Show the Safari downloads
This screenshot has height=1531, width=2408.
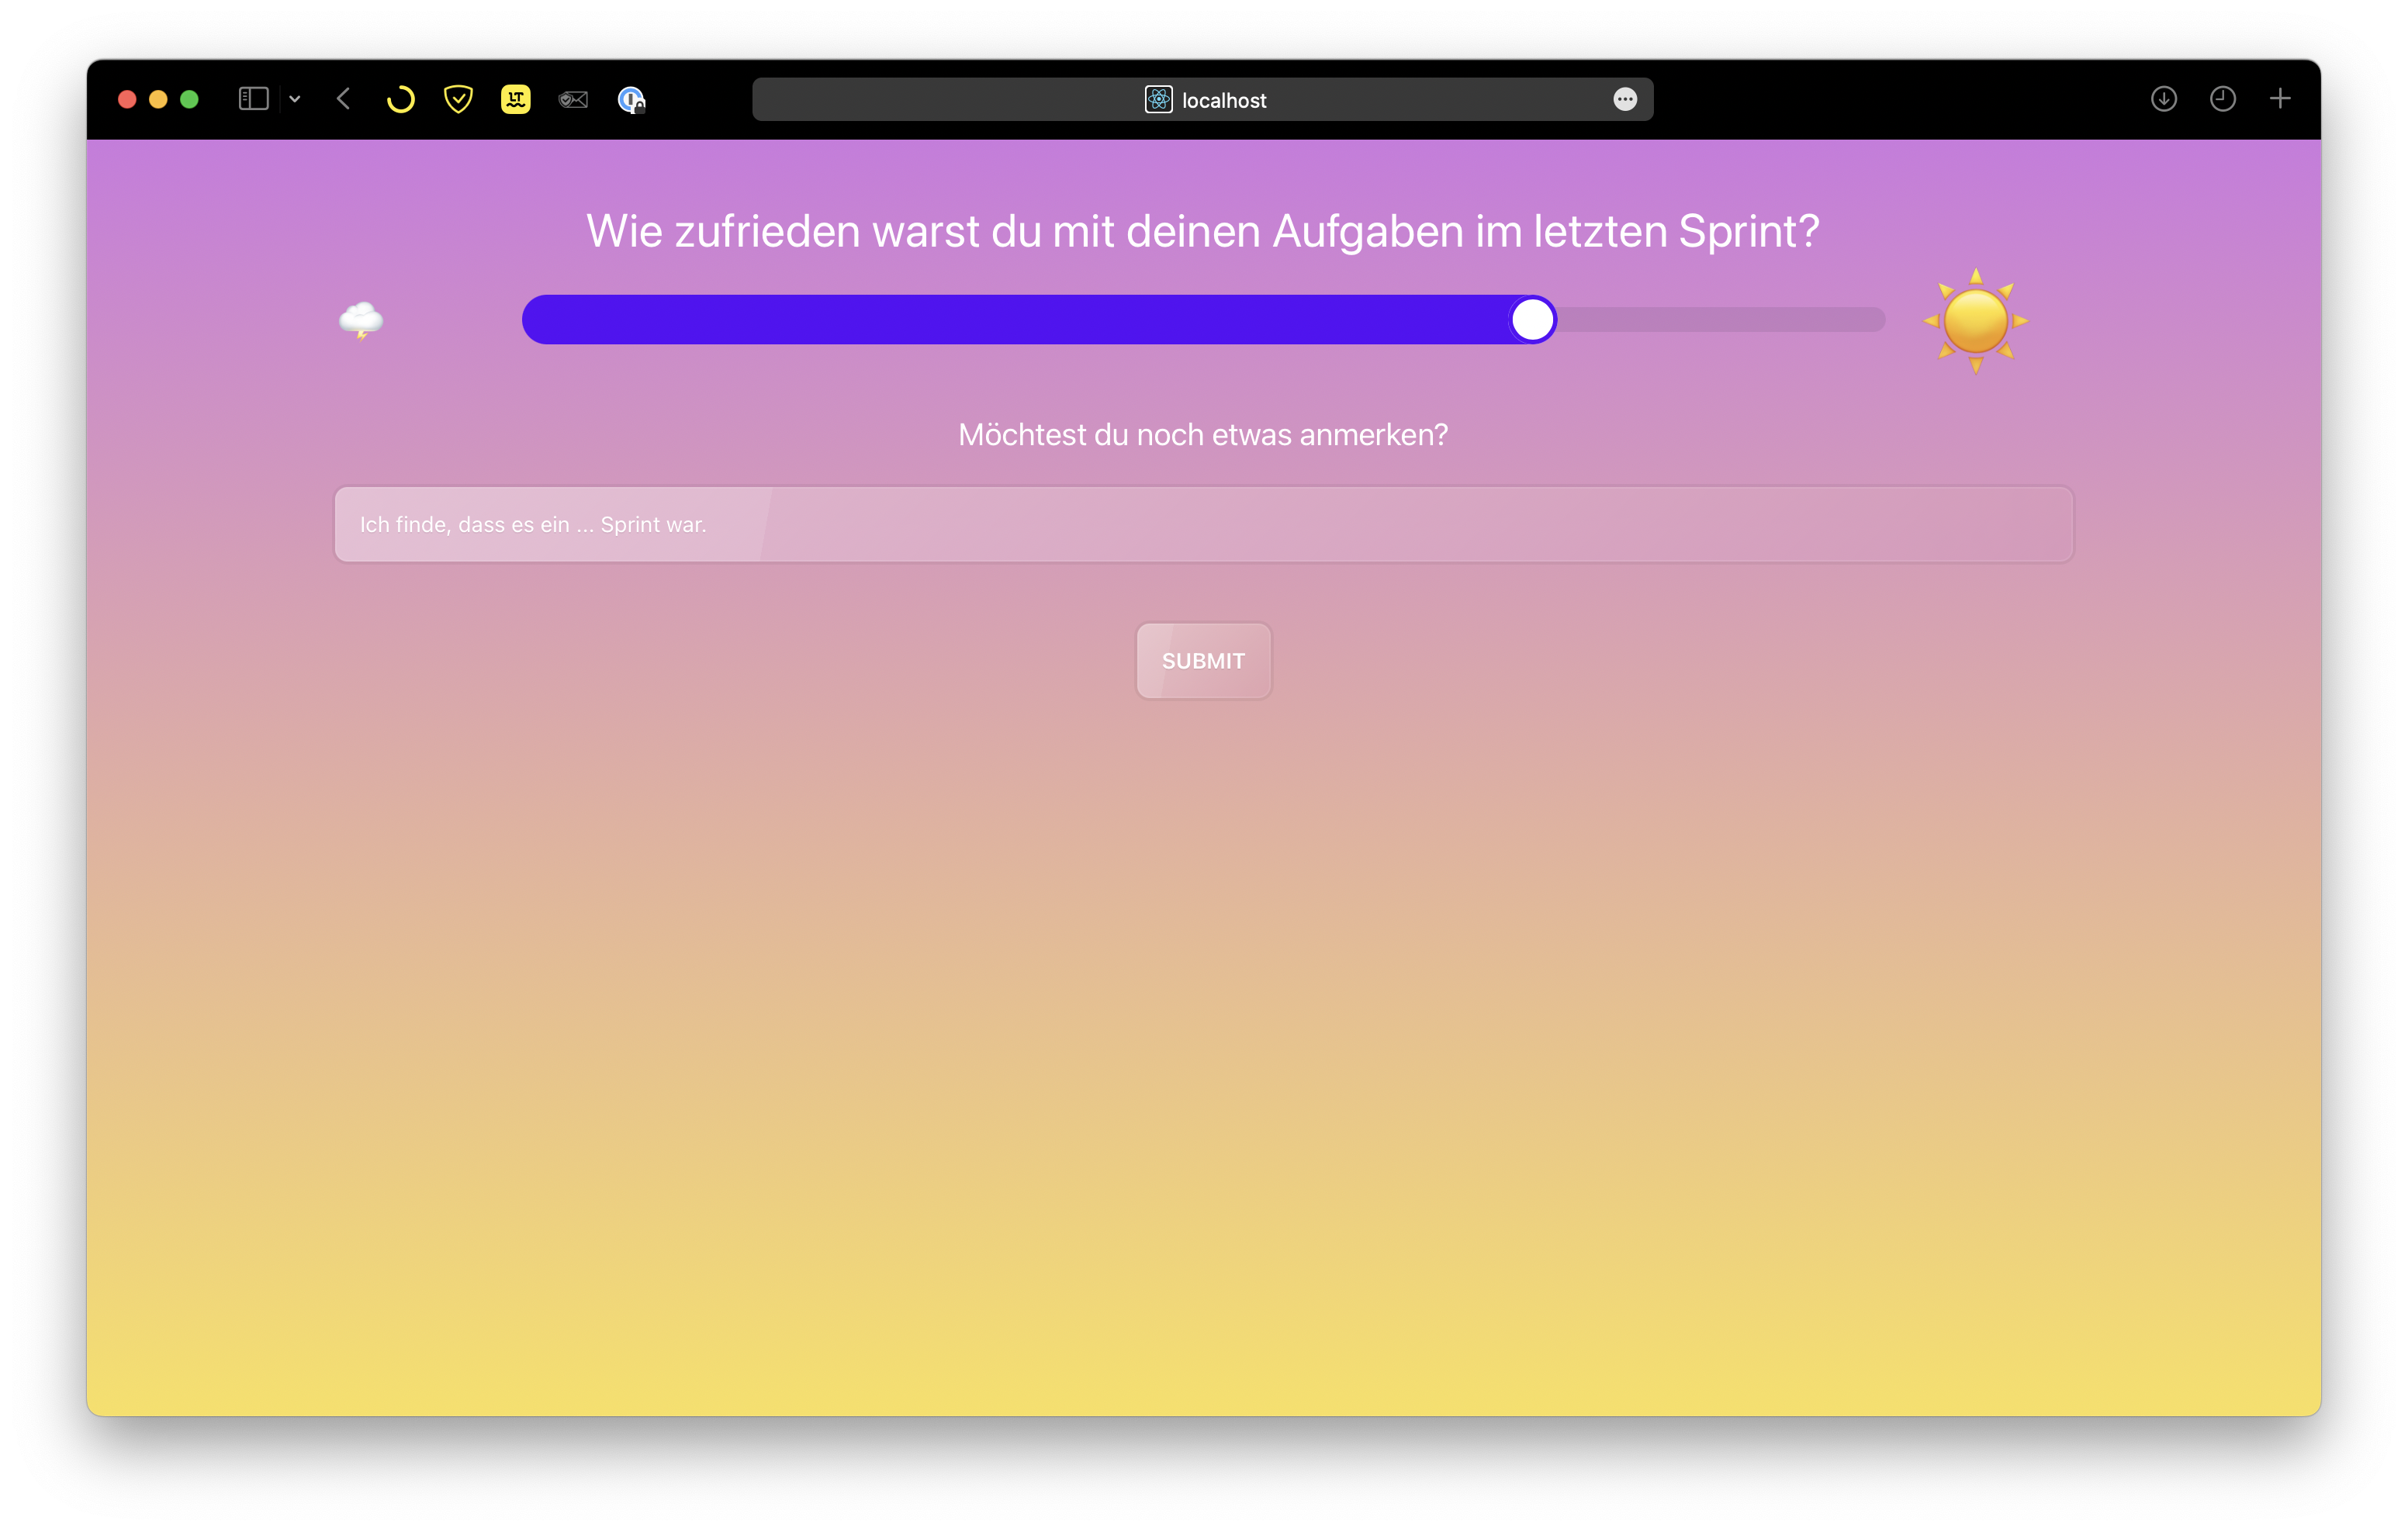tap(2164, 99)
